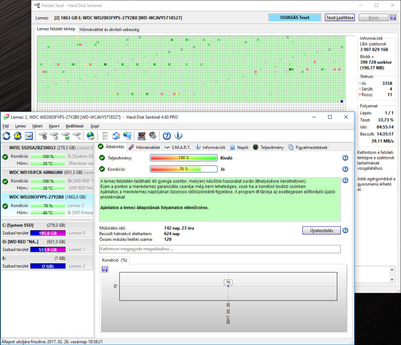This screenshot has height=345, width=401.
Task: Click help icon next to Teljesítmény bar
Action: pos(345,157)
